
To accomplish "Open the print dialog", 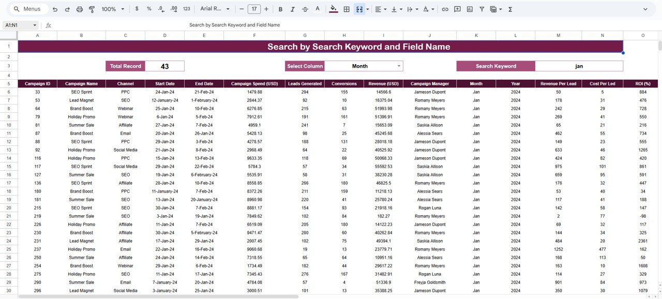I will click(x=79, y=9).
